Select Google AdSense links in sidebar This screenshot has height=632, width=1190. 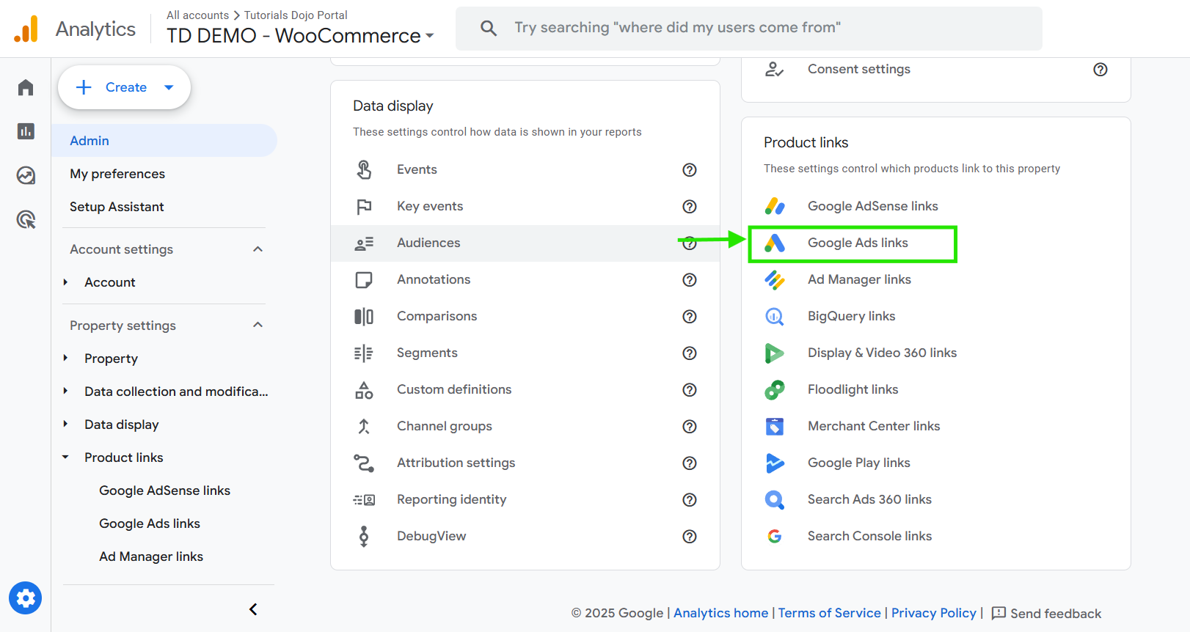(x=164, y=490)
